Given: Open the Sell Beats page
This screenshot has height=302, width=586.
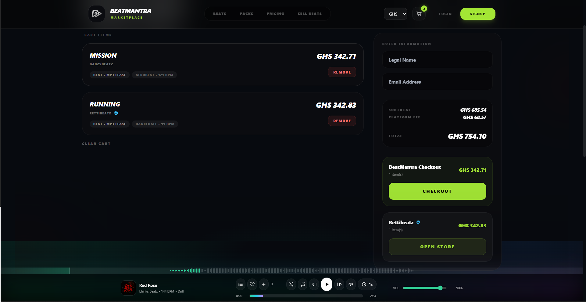Looking at the screenshot, I should tap(310, 14).
